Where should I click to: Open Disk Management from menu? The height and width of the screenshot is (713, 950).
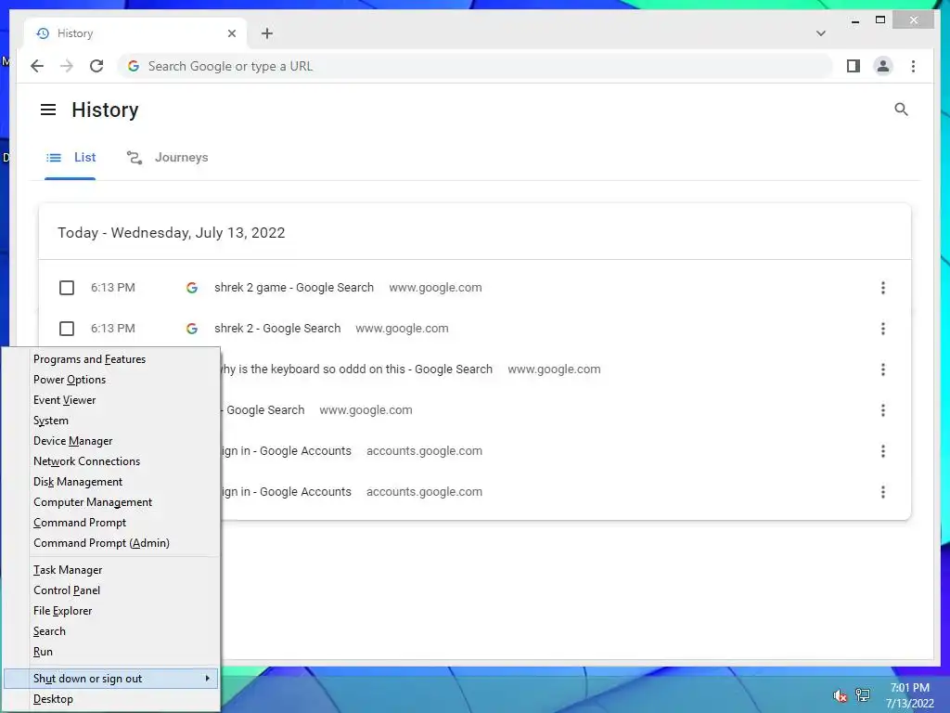pos(111,482)
